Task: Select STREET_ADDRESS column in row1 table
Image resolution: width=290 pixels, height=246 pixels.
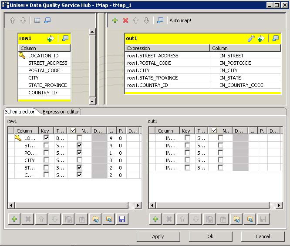Action: 47,63
